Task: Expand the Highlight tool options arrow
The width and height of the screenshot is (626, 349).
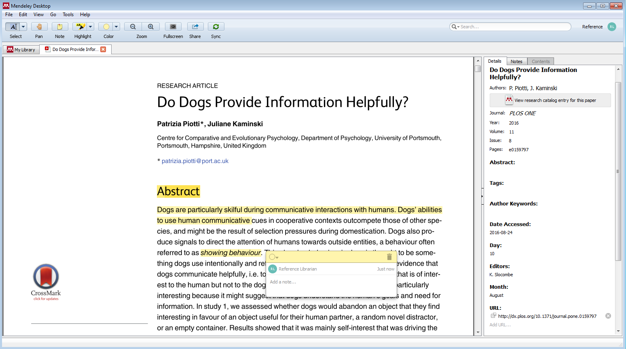Action: click(91, 27)
